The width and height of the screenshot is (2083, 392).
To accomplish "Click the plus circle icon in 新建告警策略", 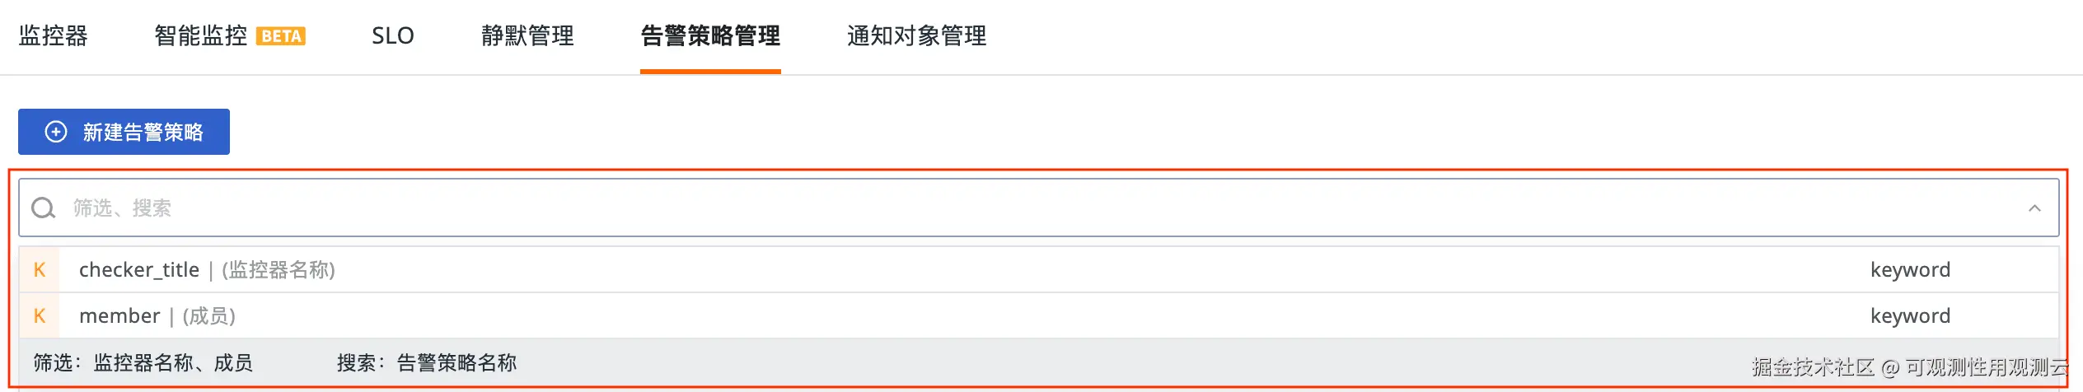I will click(x=56, y=132).
